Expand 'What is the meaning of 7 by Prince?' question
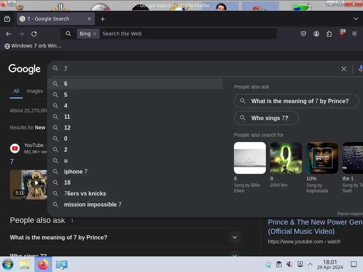 click(125, 237)
